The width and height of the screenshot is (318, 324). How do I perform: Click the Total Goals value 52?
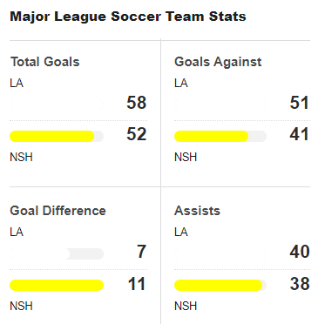point(137,134)
